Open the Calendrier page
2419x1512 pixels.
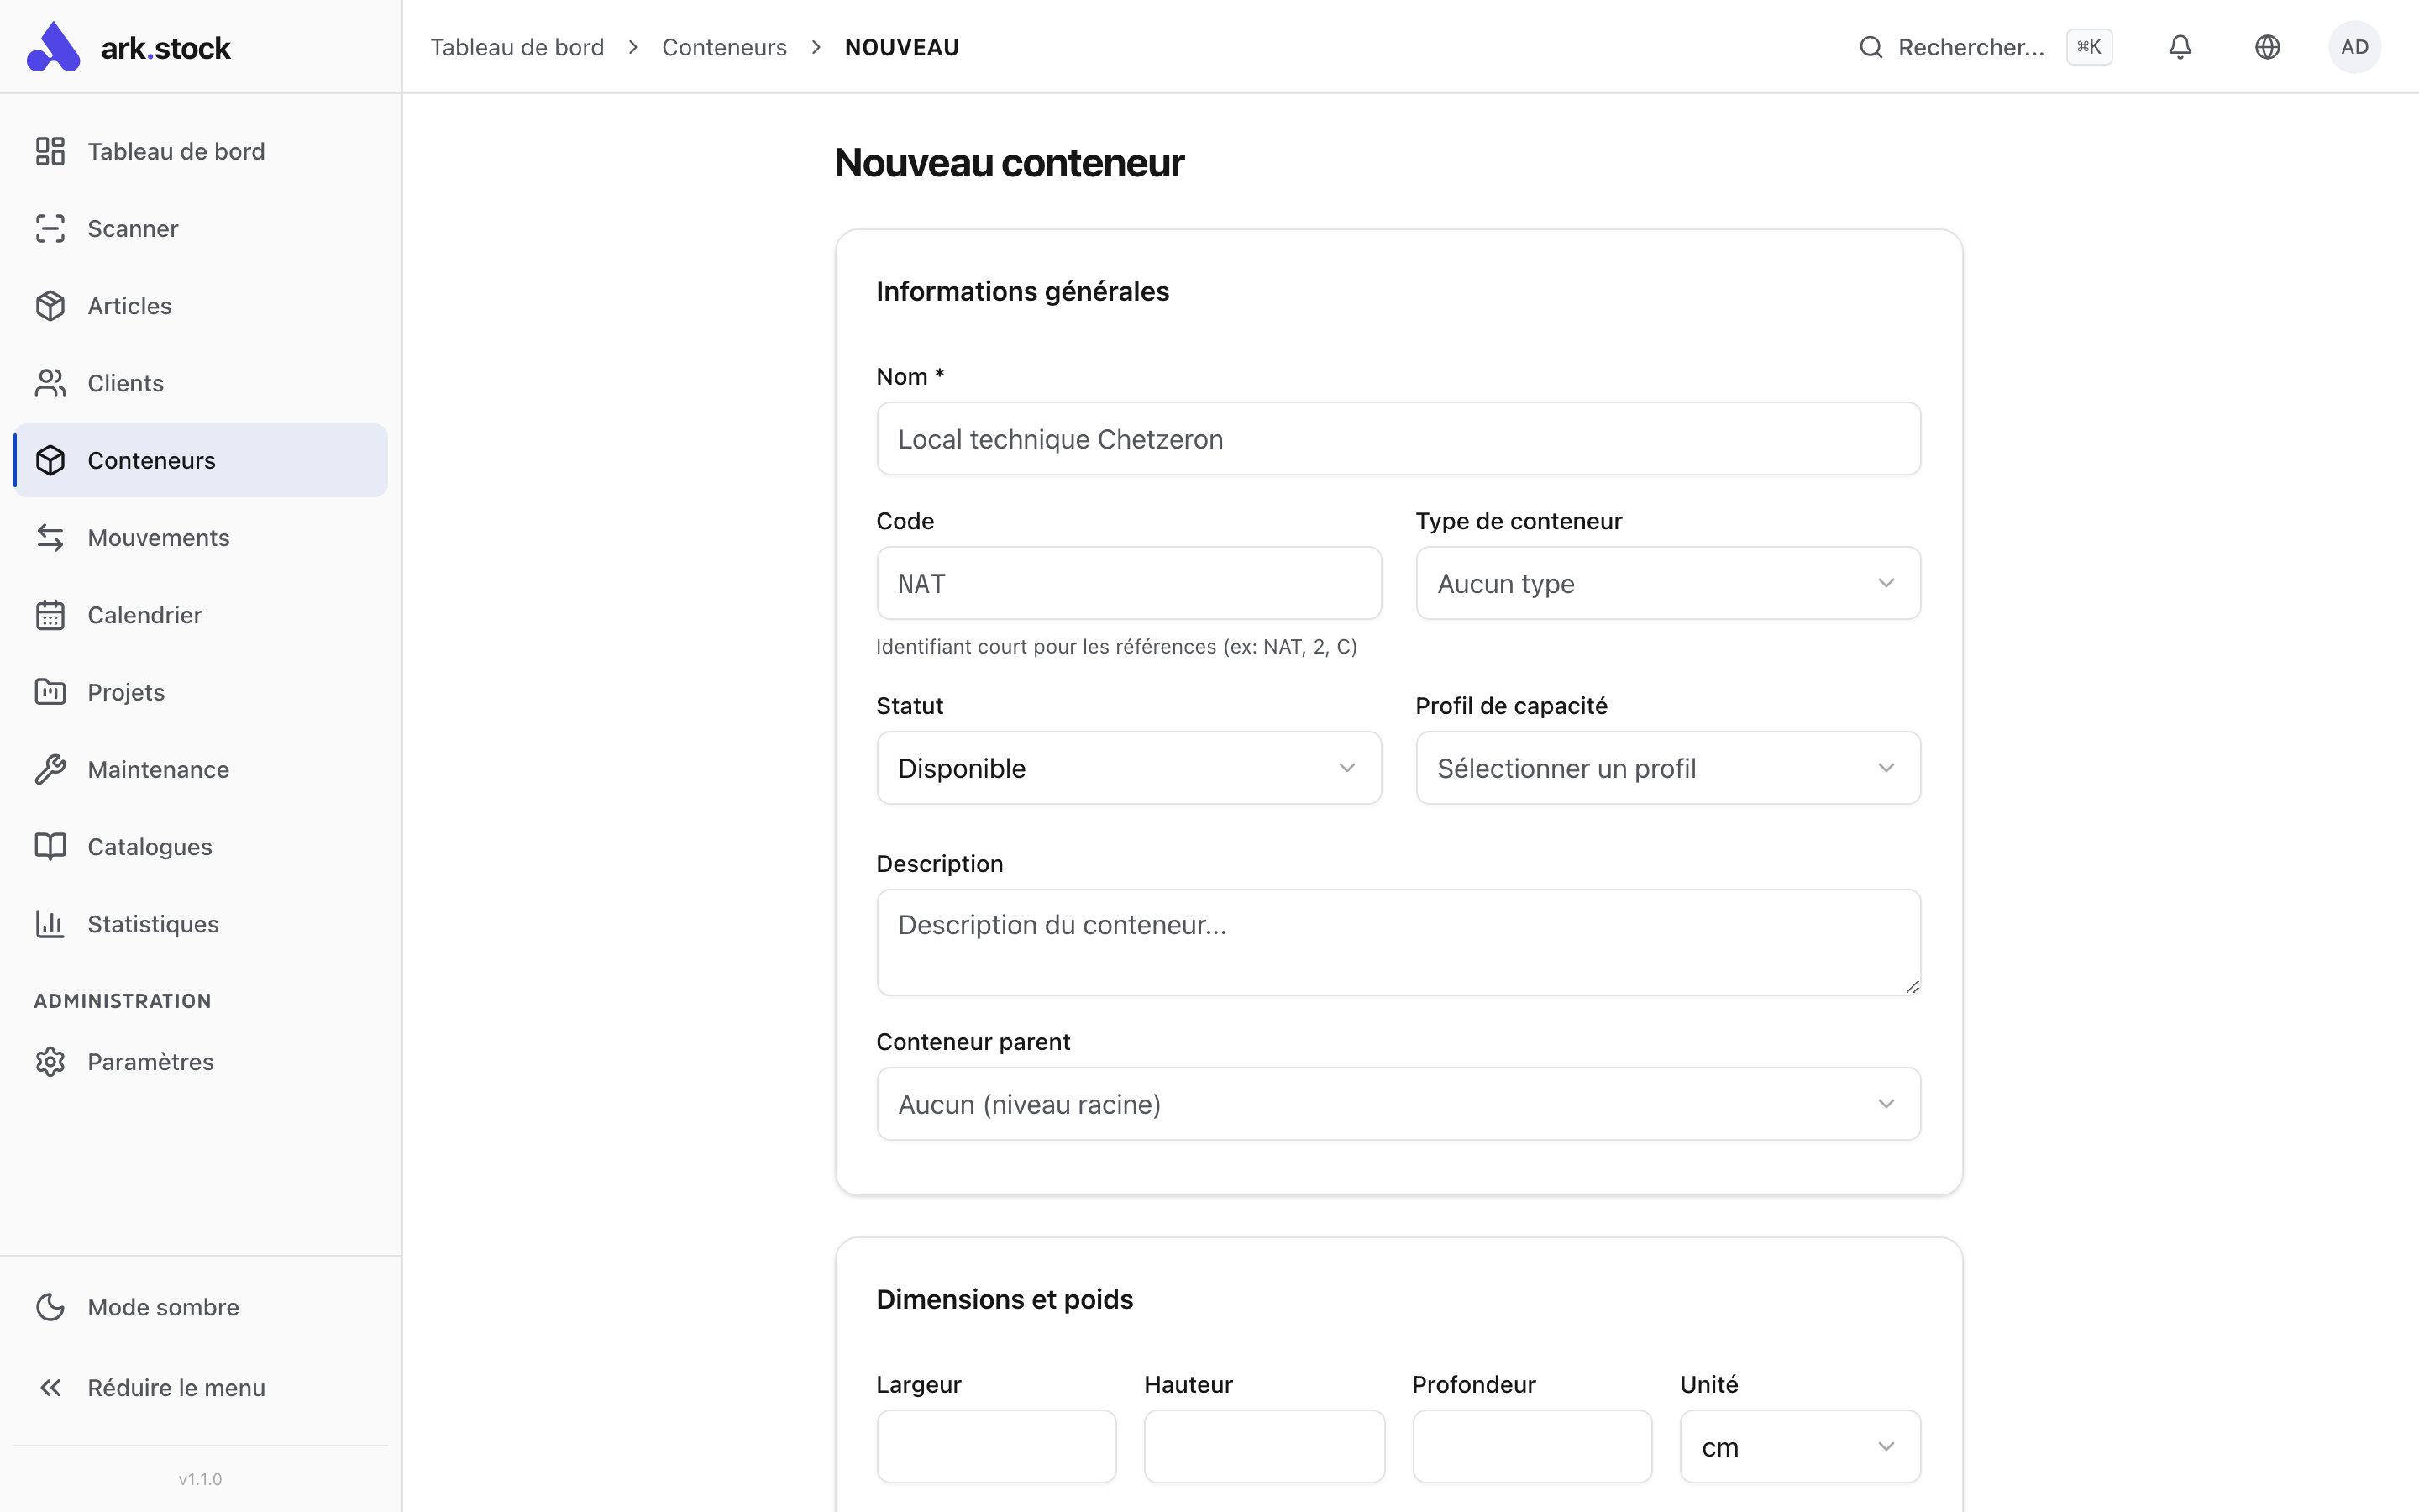pyautogui.click(x=144, y=615)
